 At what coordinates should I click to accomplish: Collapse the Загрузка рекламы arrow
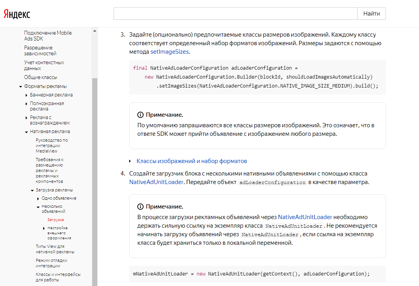click(x=32, y=191)
